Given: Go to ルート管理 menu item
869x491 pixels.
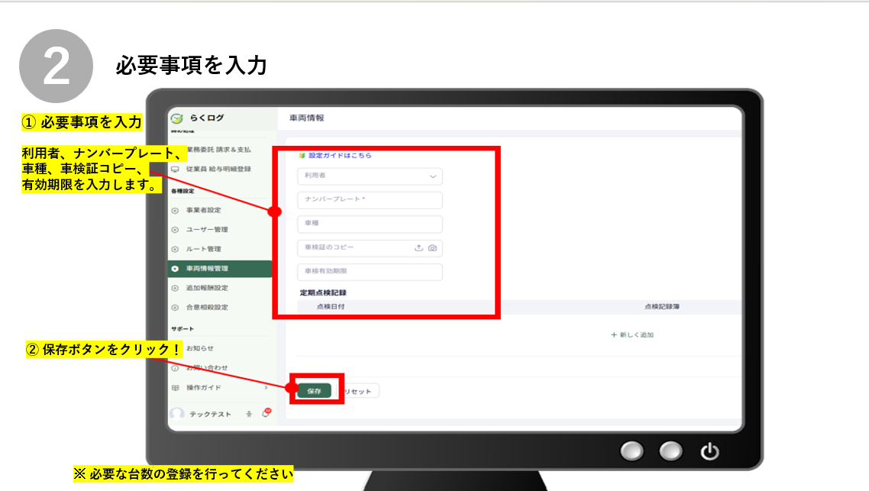Looking at the screenshot, I should (203, 249).
